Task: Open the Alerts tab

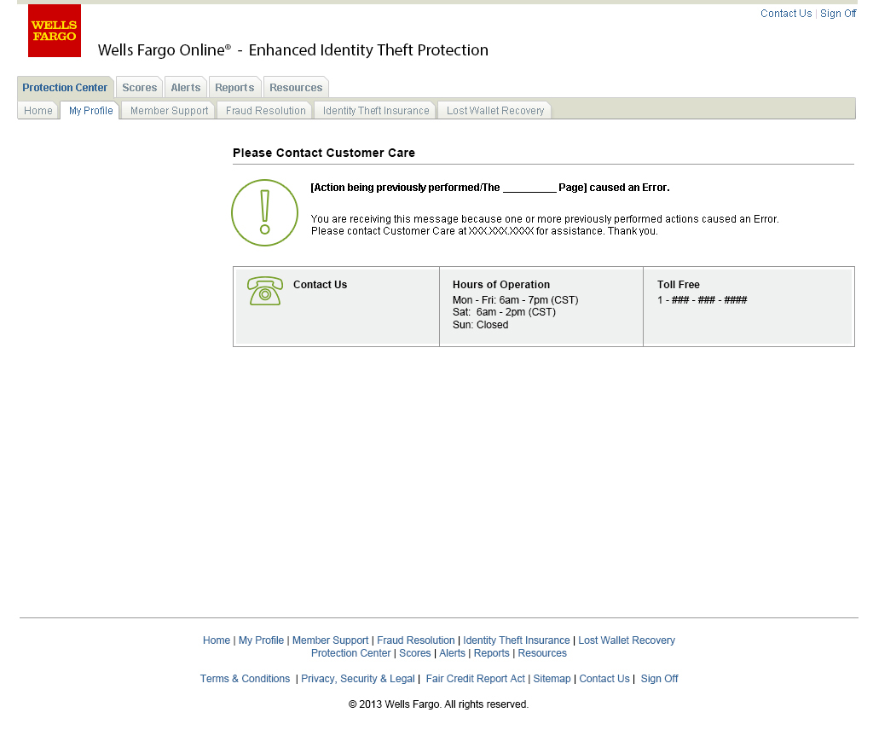Action: tap(185, 88)
